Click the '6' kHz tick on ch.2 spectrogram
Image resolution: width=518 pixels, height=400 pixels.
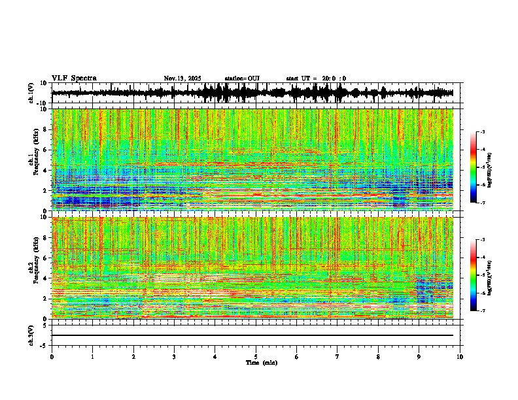(x=46, y=258)
